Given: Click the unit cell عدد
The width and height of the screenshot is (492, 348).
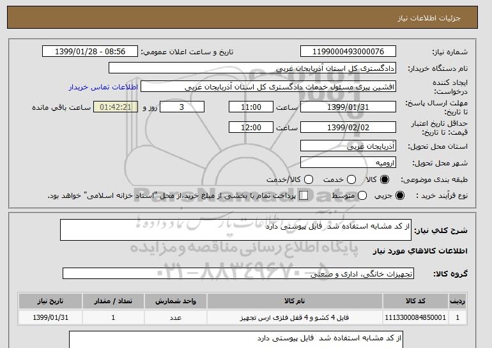Looking at the screenshot, I should [x=176, y=317].
